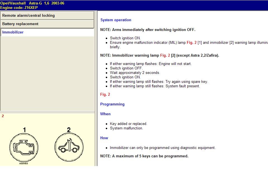Open the Remote alarm/central locking section
268x171 pixels.
point(47,16)
